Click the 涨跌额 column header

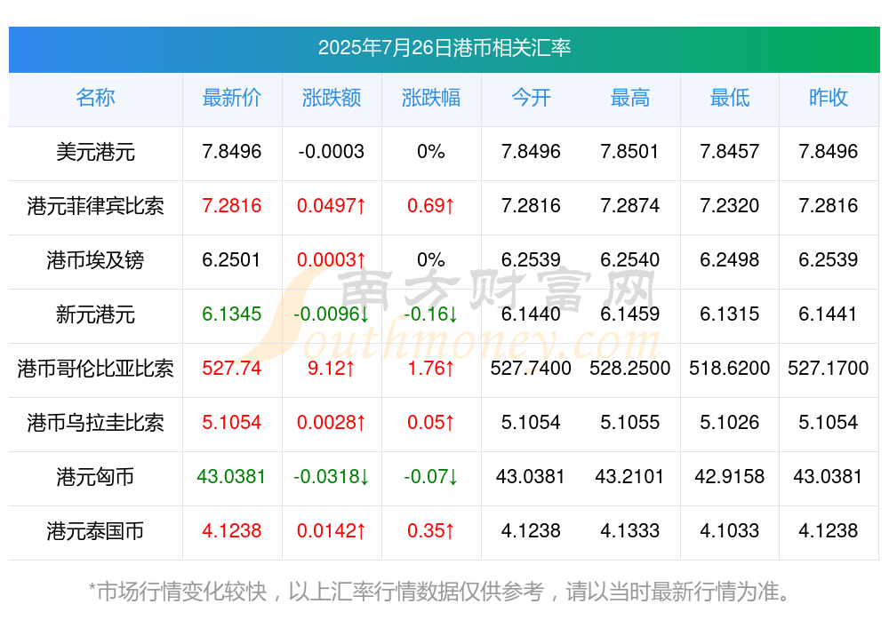pyautogui.click(x=332, y=98)
